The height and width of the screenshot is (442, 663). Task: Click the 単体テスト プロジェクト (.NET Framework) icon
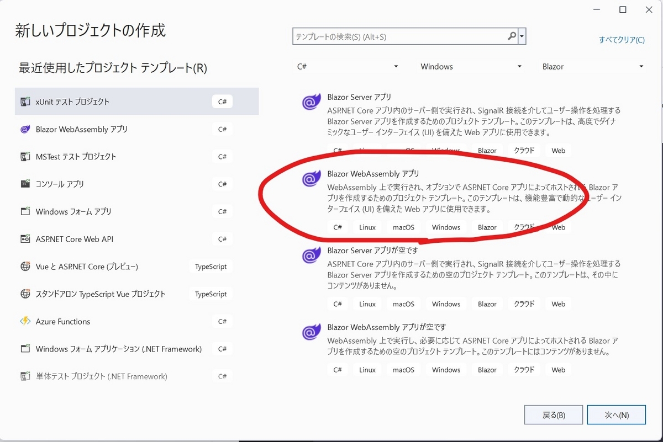point(25,376)
